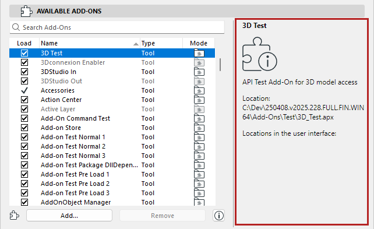The width and height of the screenshot is (374, 229).
Task: Select Add-on Test Package DllDepen... name
Action: click(x=89, y=165)
